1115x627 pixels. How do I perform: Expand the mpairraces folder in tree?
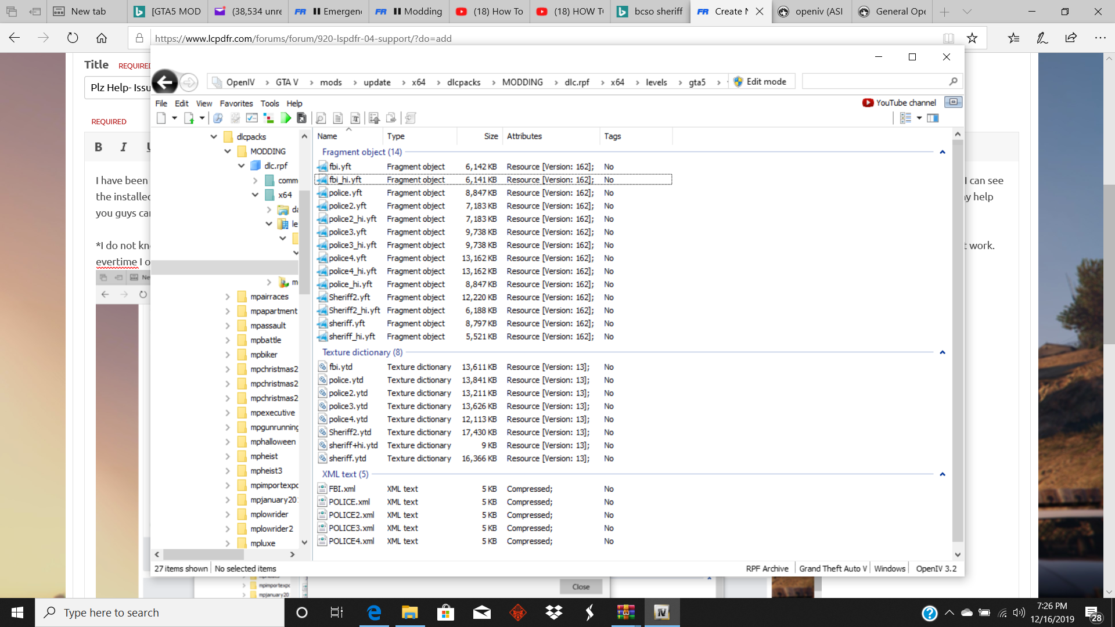click(x=228, y=297)
